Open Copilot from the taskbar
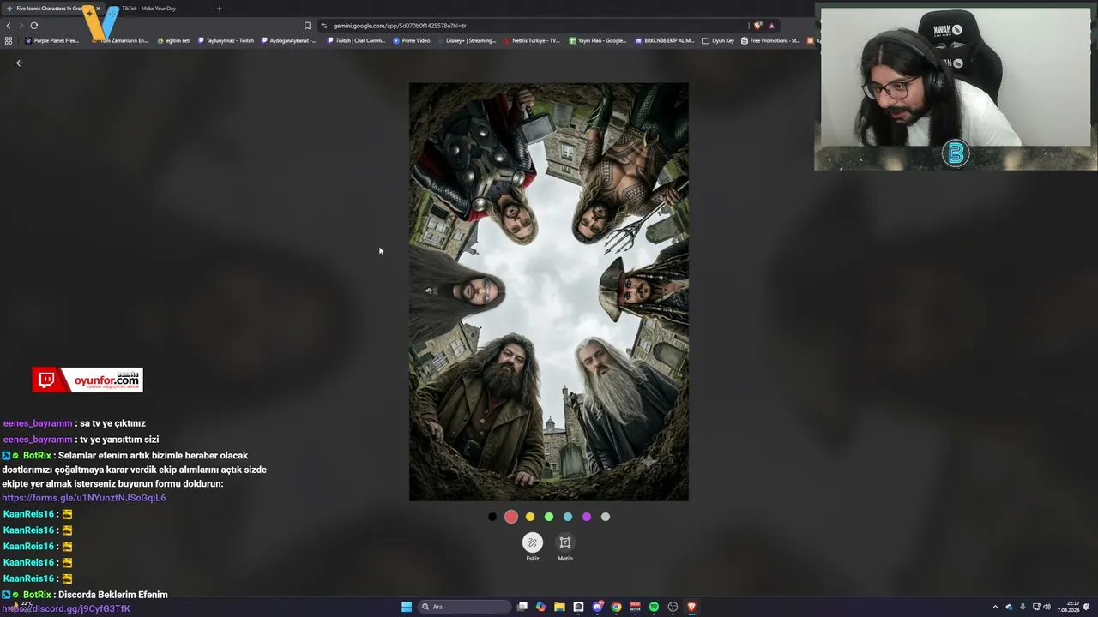Image resolution: width=1098 pixels, height=617 pixels. [x=540, y=607]
